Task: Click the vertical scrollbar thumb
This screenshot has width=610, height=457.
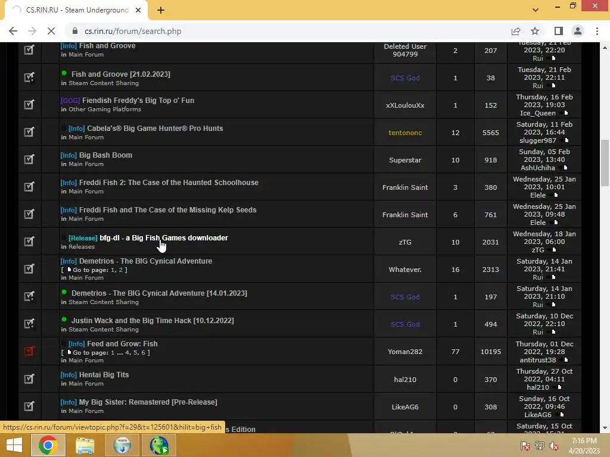Action: (605, 163)
